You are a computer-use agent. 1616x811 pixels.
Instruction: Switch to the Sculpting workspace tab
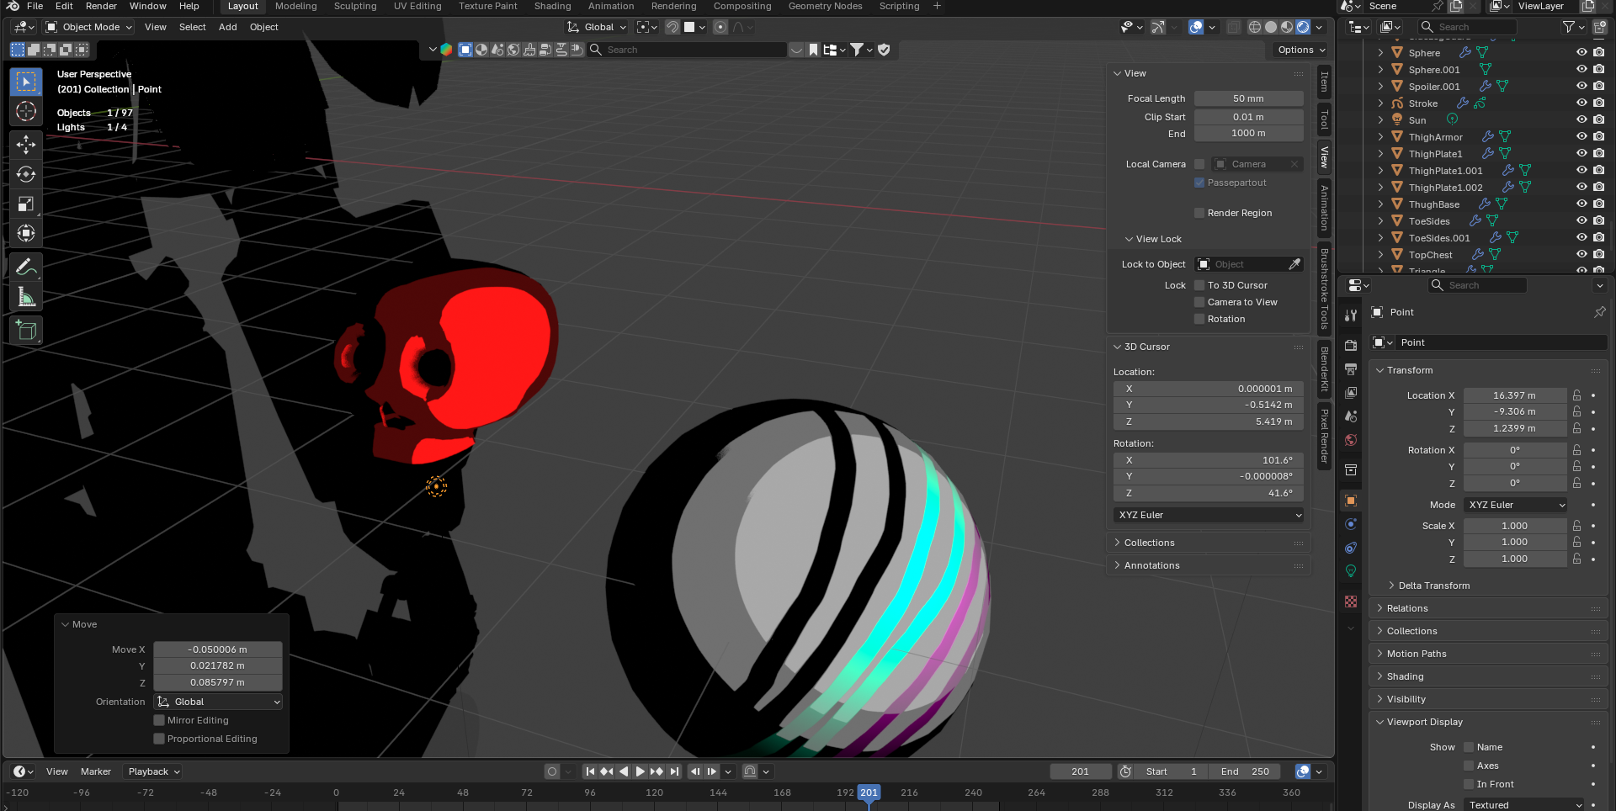[x=355, y=6]
